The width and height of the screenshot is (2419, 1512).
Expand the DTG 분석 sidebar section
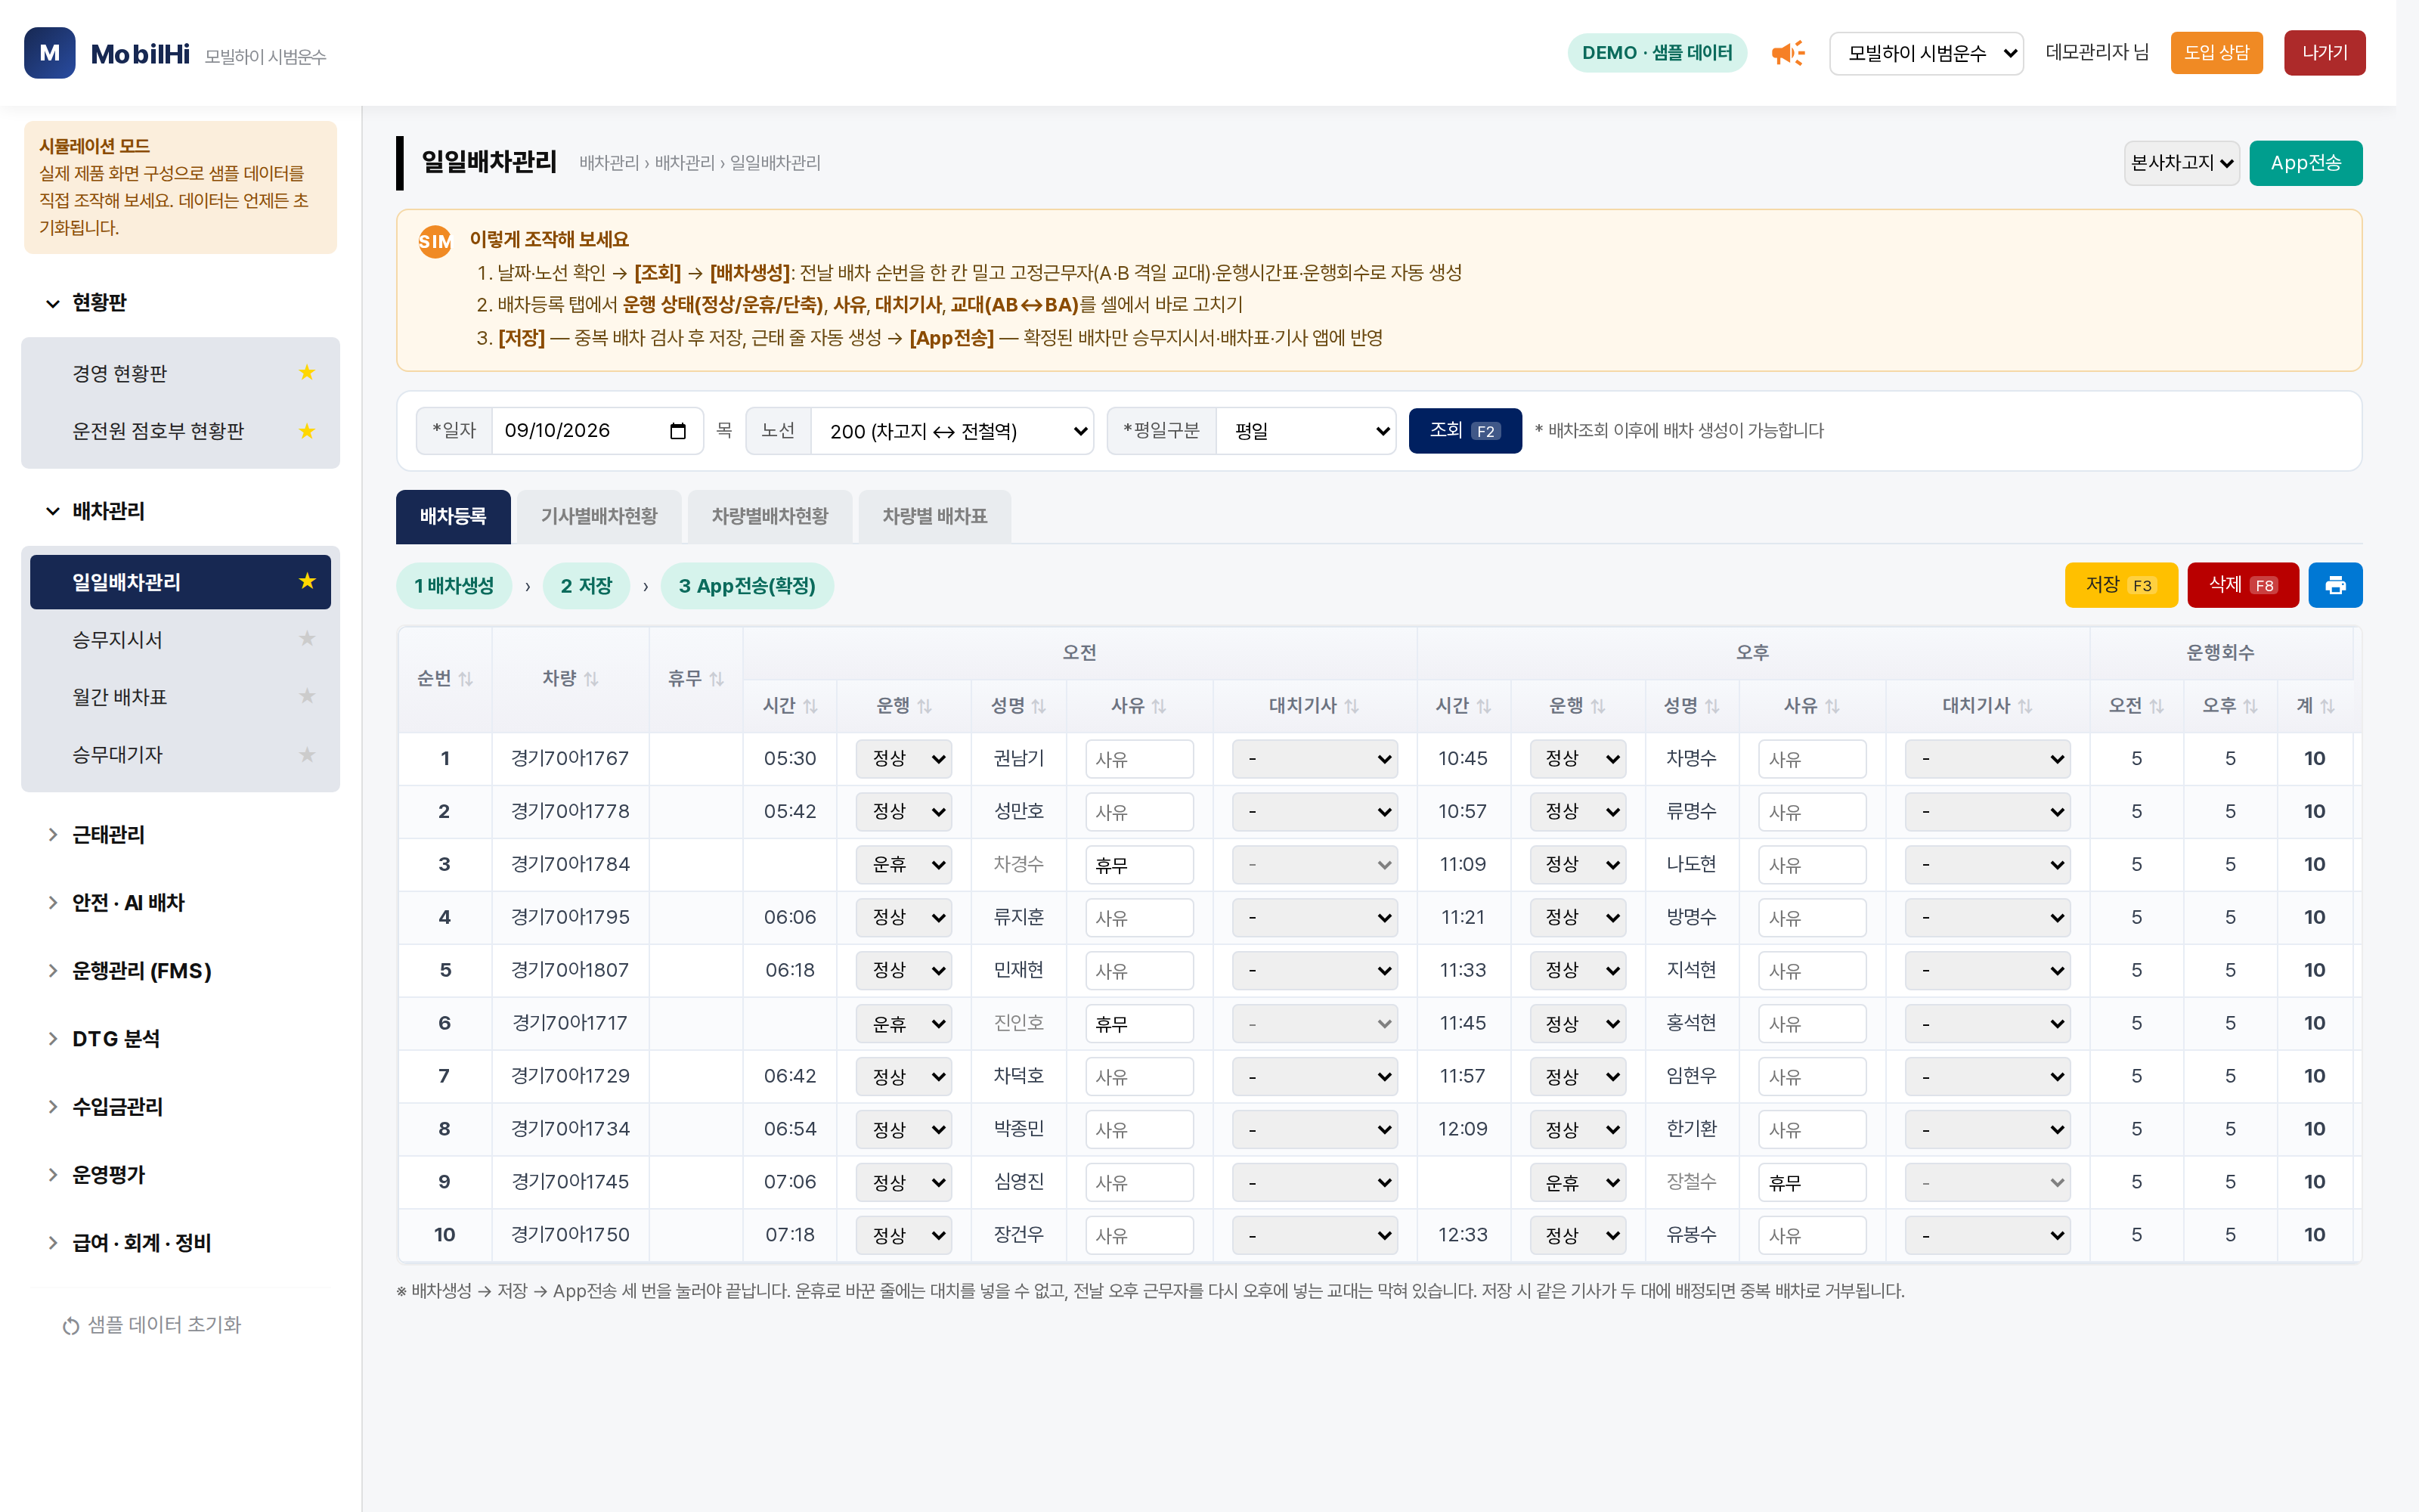pos(180,1039)
